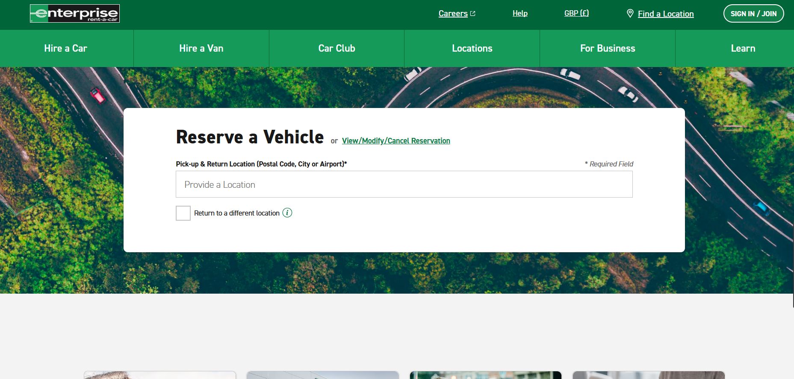Click the Enterprise rent-a-car logo
This screenshot has height=379, width=794.
(75, 13)
